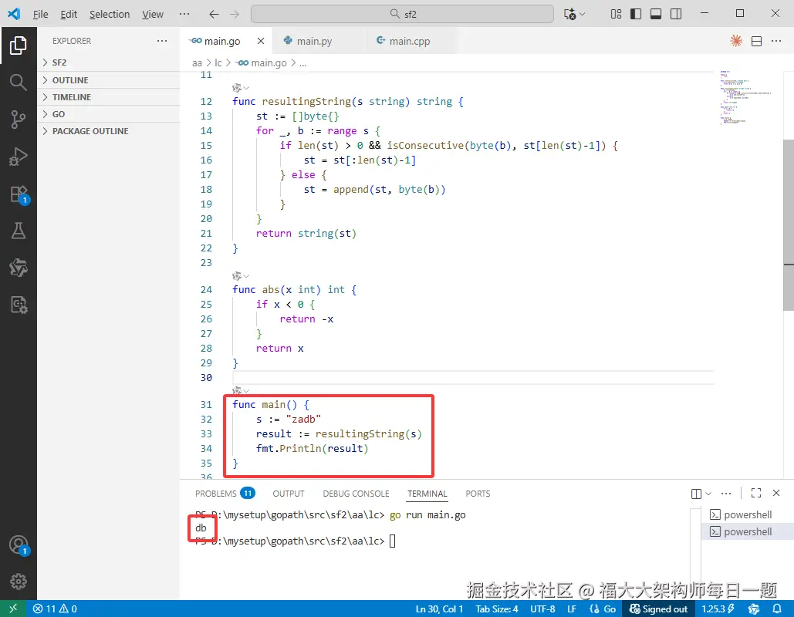Screen dimensions: 794x617
Task: Go forward with the right navigation arrow
Action: pos(235,14)
